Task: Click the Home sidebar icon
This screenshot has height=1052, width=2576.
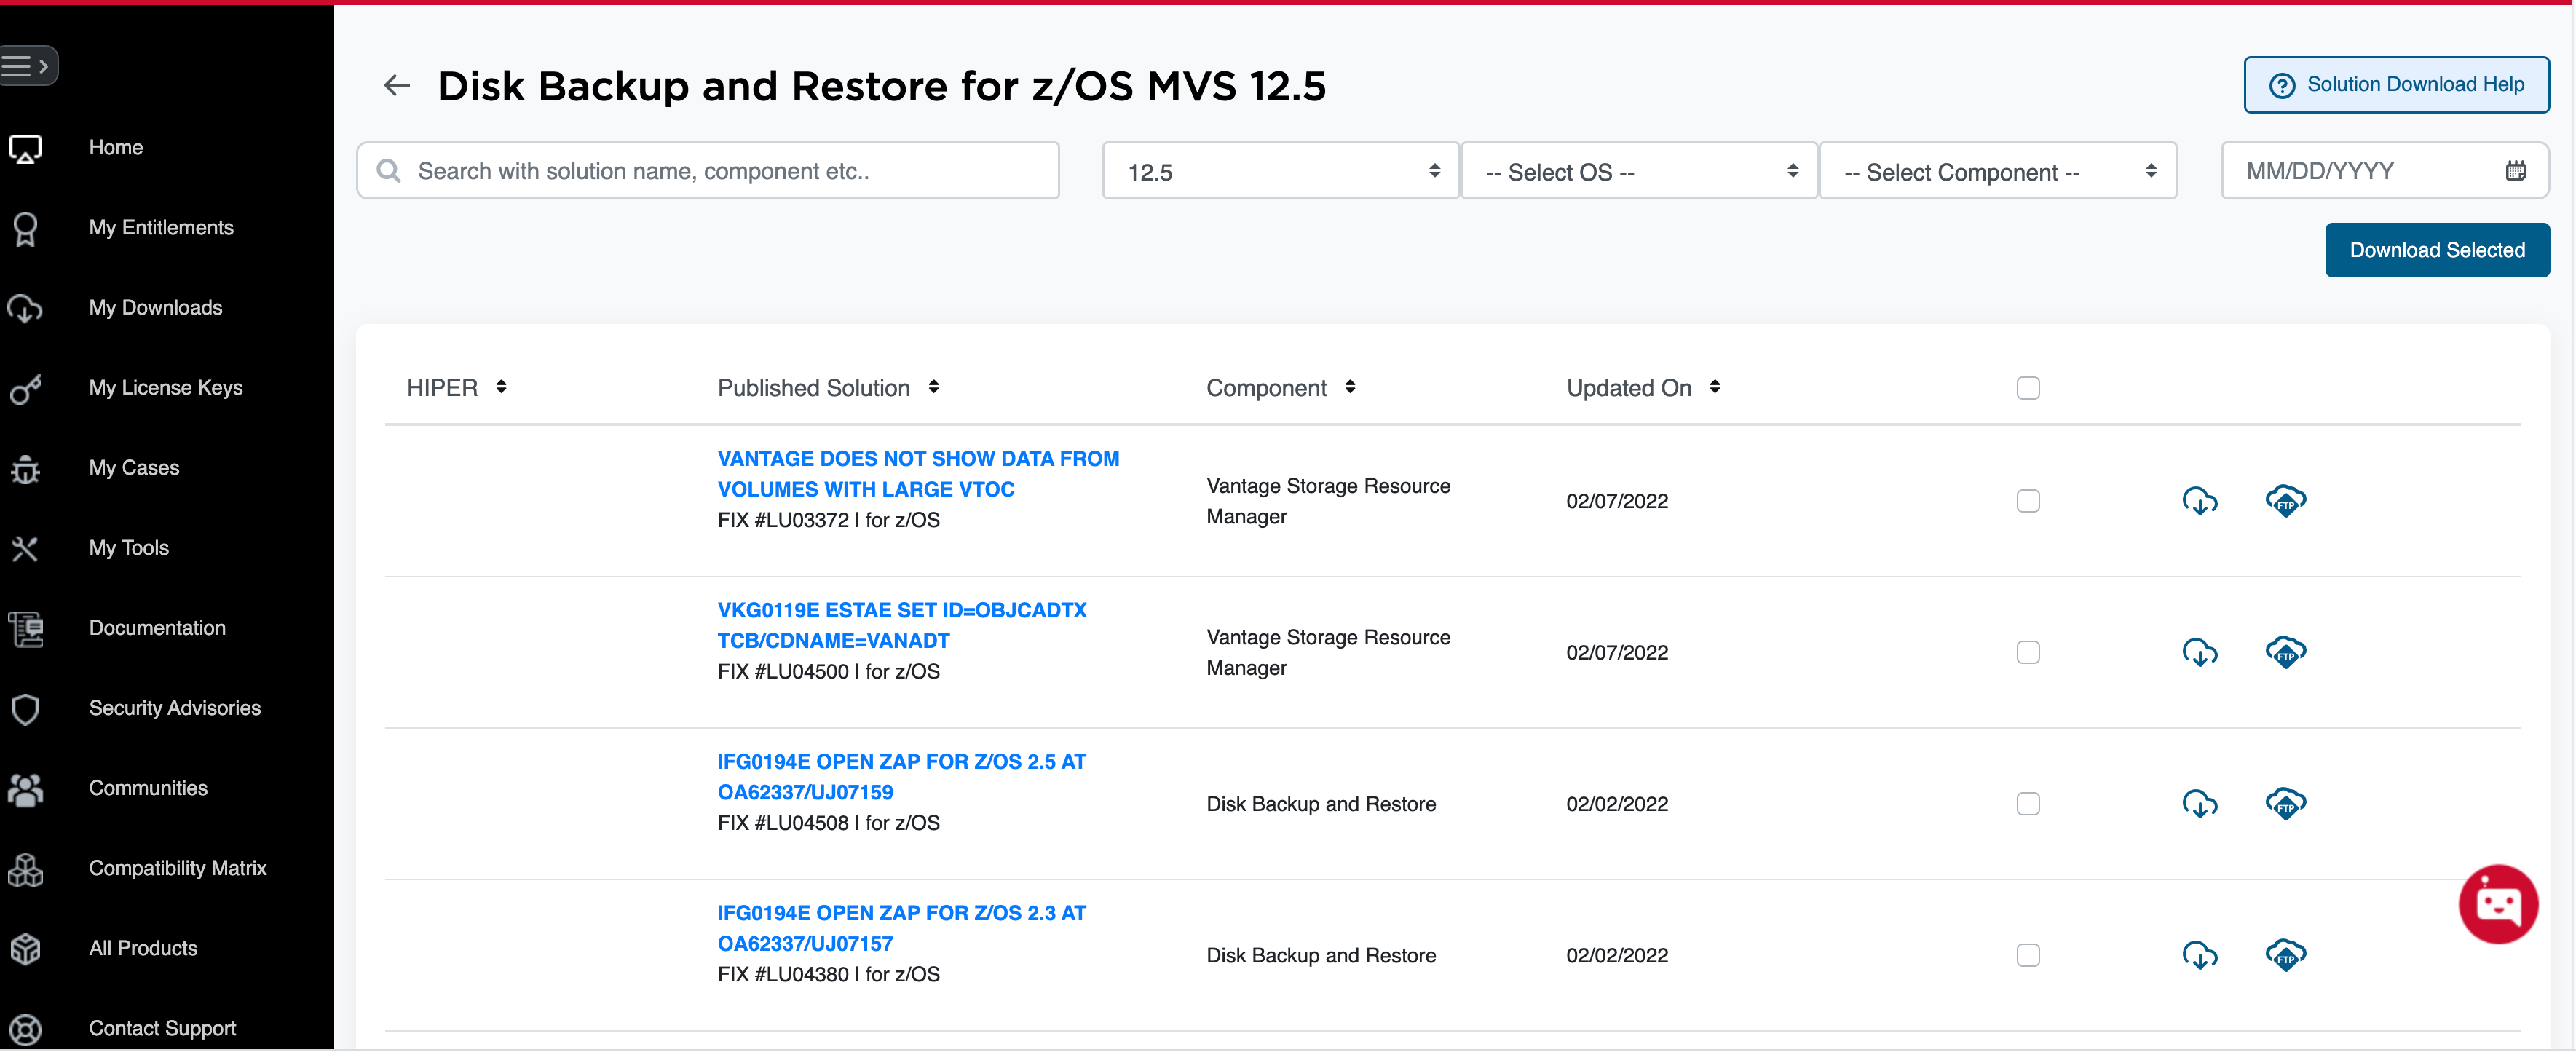Action: tap(25, 148)
